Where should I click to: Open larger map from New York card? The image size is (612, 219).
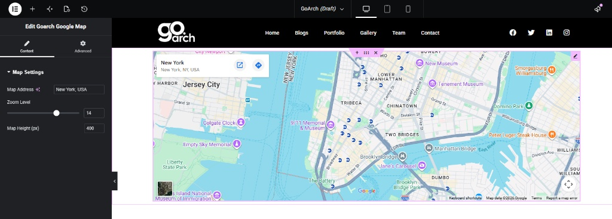[x=240, y=65]
